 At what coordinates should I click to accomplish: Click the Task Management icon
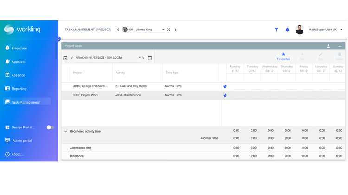click(7, 102)
